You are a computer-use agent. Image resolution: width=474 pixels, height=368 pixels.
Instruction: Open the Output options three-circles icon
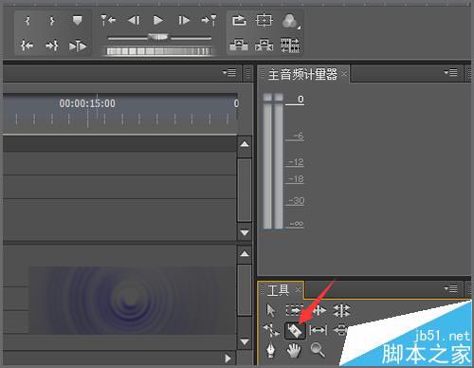290,22
